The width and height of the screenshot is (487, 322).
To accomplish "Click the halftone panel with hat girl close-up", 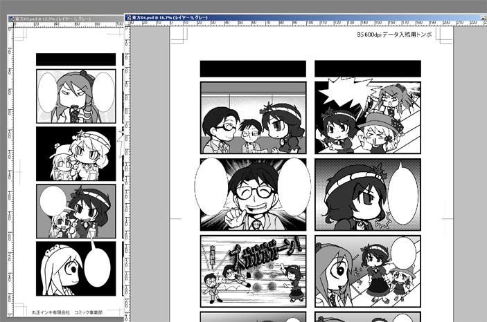I will 368,195.
